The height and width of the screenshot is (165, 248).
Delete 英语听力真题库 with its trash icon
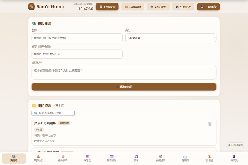pyautogui.click(x=210, y=124)
